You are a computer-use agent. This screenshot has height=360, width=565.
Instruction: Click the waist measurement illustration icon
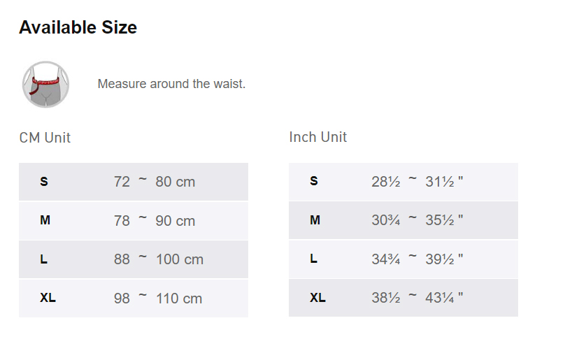pos(45,84)
